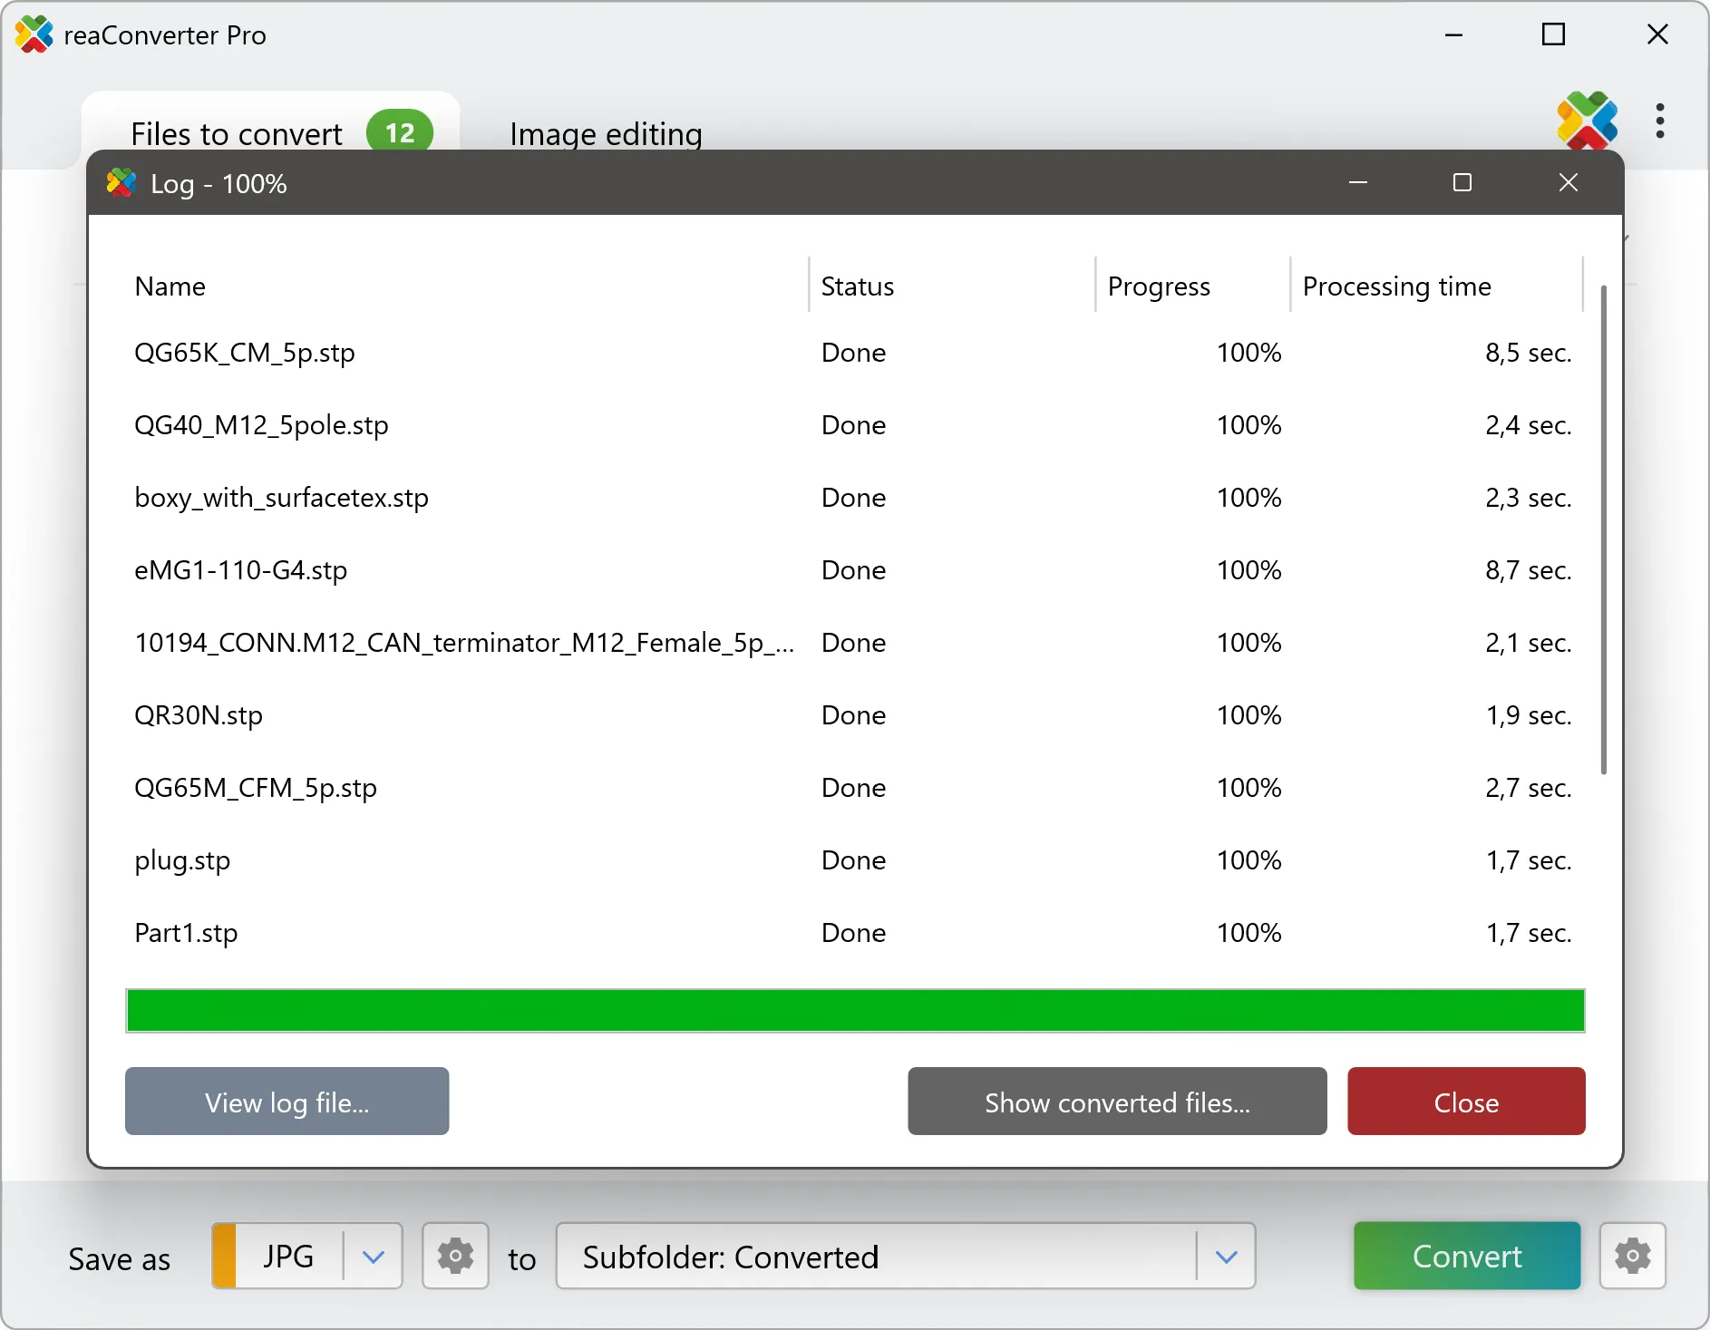The height and width of the screenshot is (1330, 1710).
Task: Open the JPG output format dropdown arrow
Action: tap(374, 1257)
